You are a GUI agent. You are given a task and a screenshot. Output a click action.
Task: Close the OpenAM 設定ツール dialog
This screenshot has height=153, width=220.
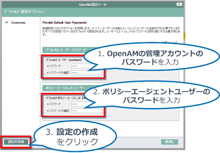[179, 4]
